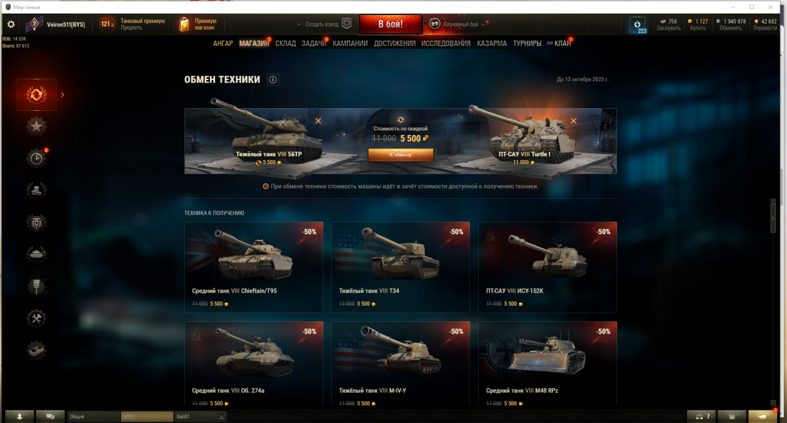The height and width of the screenshot is (423, 787).
Task: Switch to the АНГАР tab
Action: (223, 43)
